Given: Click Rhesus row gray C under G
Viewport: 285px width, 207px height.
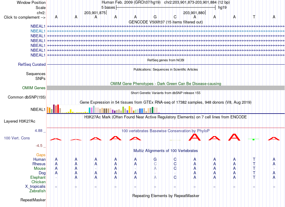Looking at the screenshot, I should 155,164.
